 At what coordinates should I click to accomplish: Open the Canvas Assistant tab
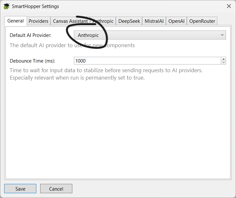coord(70,21)
